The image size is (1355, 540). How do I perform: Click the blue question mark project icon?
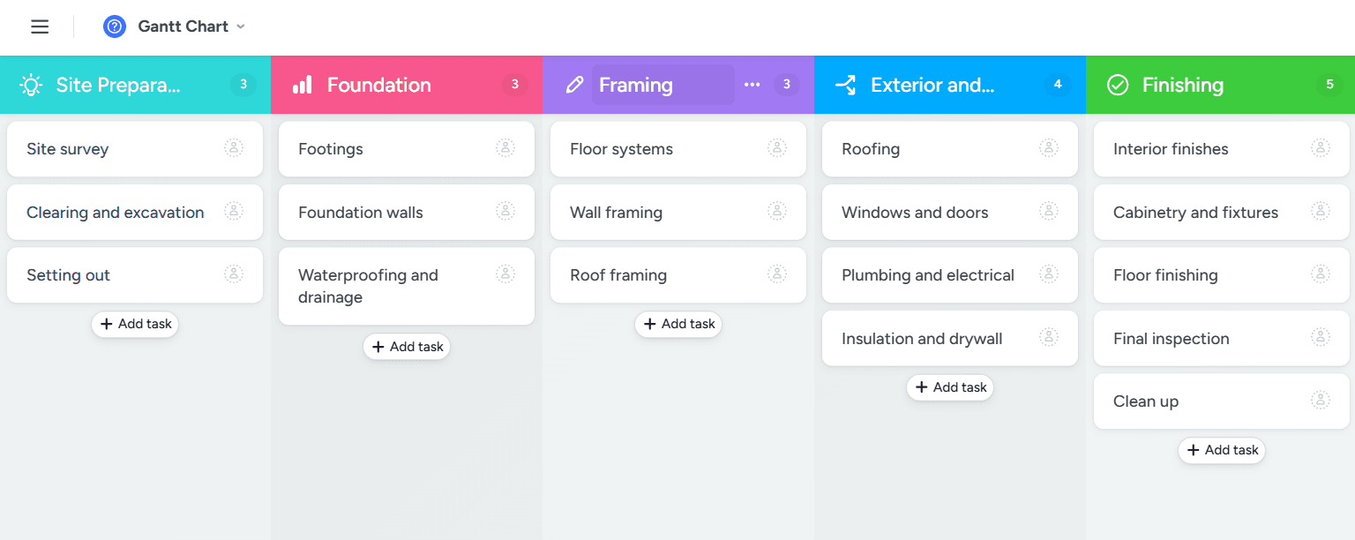point(115,26)
